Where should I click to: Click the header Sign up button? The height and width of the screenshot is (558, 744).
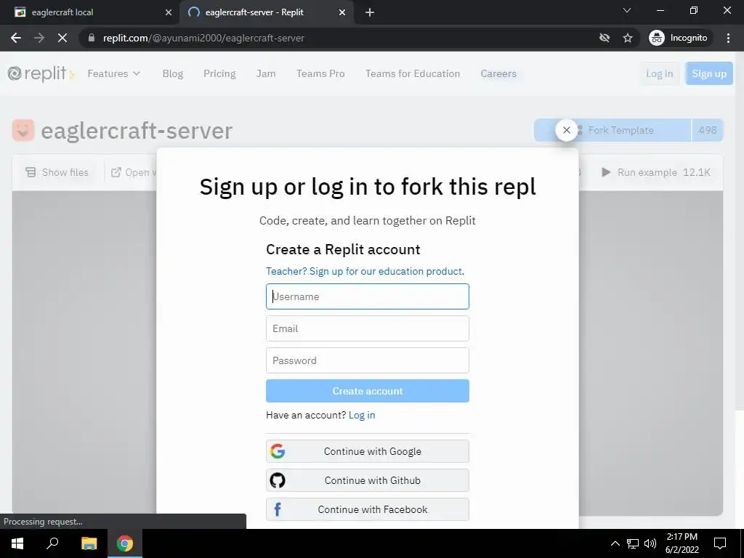click(x=709, y=73)
